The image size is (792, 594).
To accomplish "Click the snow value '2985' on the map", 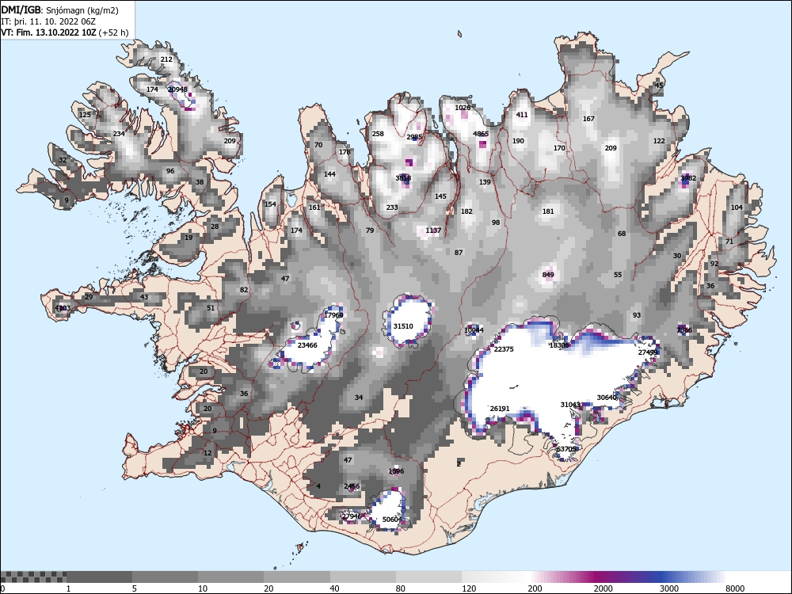I will click(x=414, y=137).
